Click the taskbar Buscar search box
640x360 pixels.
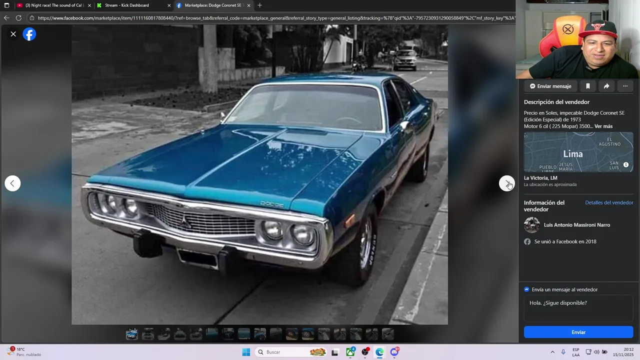tap(291, 352)
